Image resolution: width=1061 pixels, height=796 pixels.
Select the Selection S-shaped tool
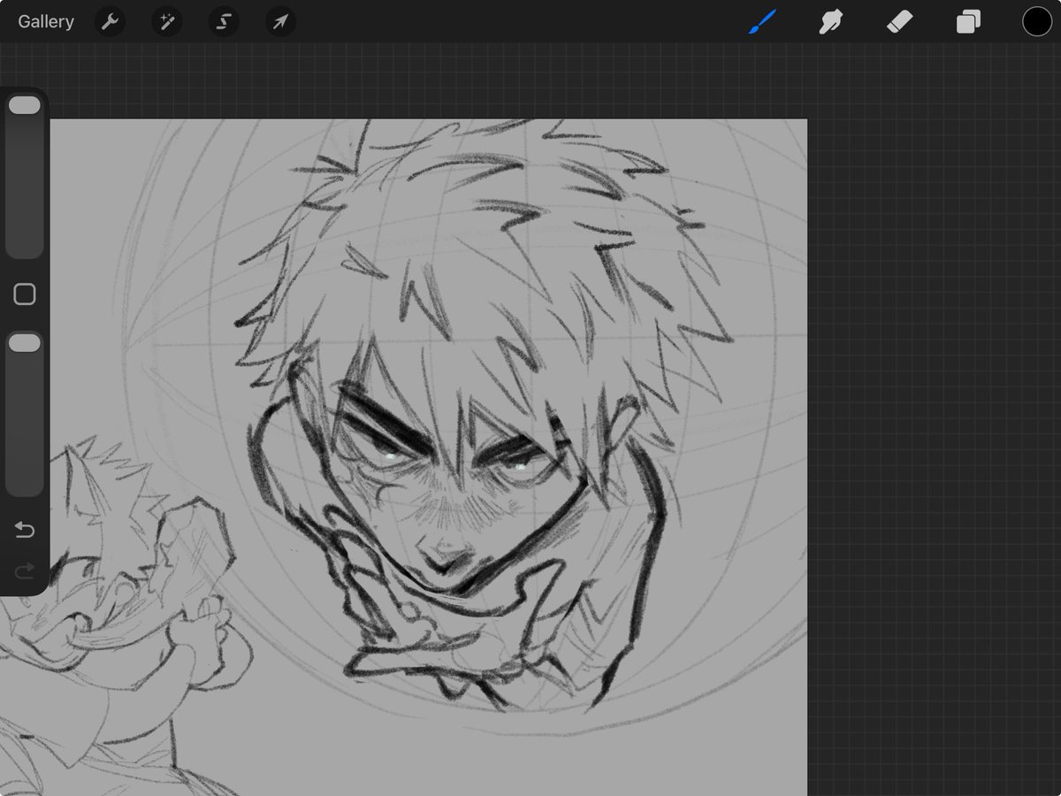pos(224,21)
